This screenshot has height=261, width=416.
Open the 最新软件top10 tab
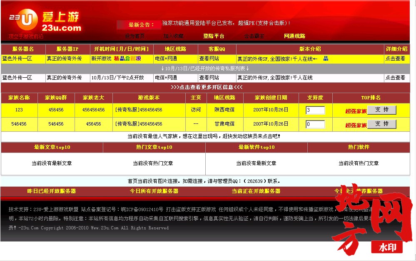pyautogui.click(x=257, y=147)
